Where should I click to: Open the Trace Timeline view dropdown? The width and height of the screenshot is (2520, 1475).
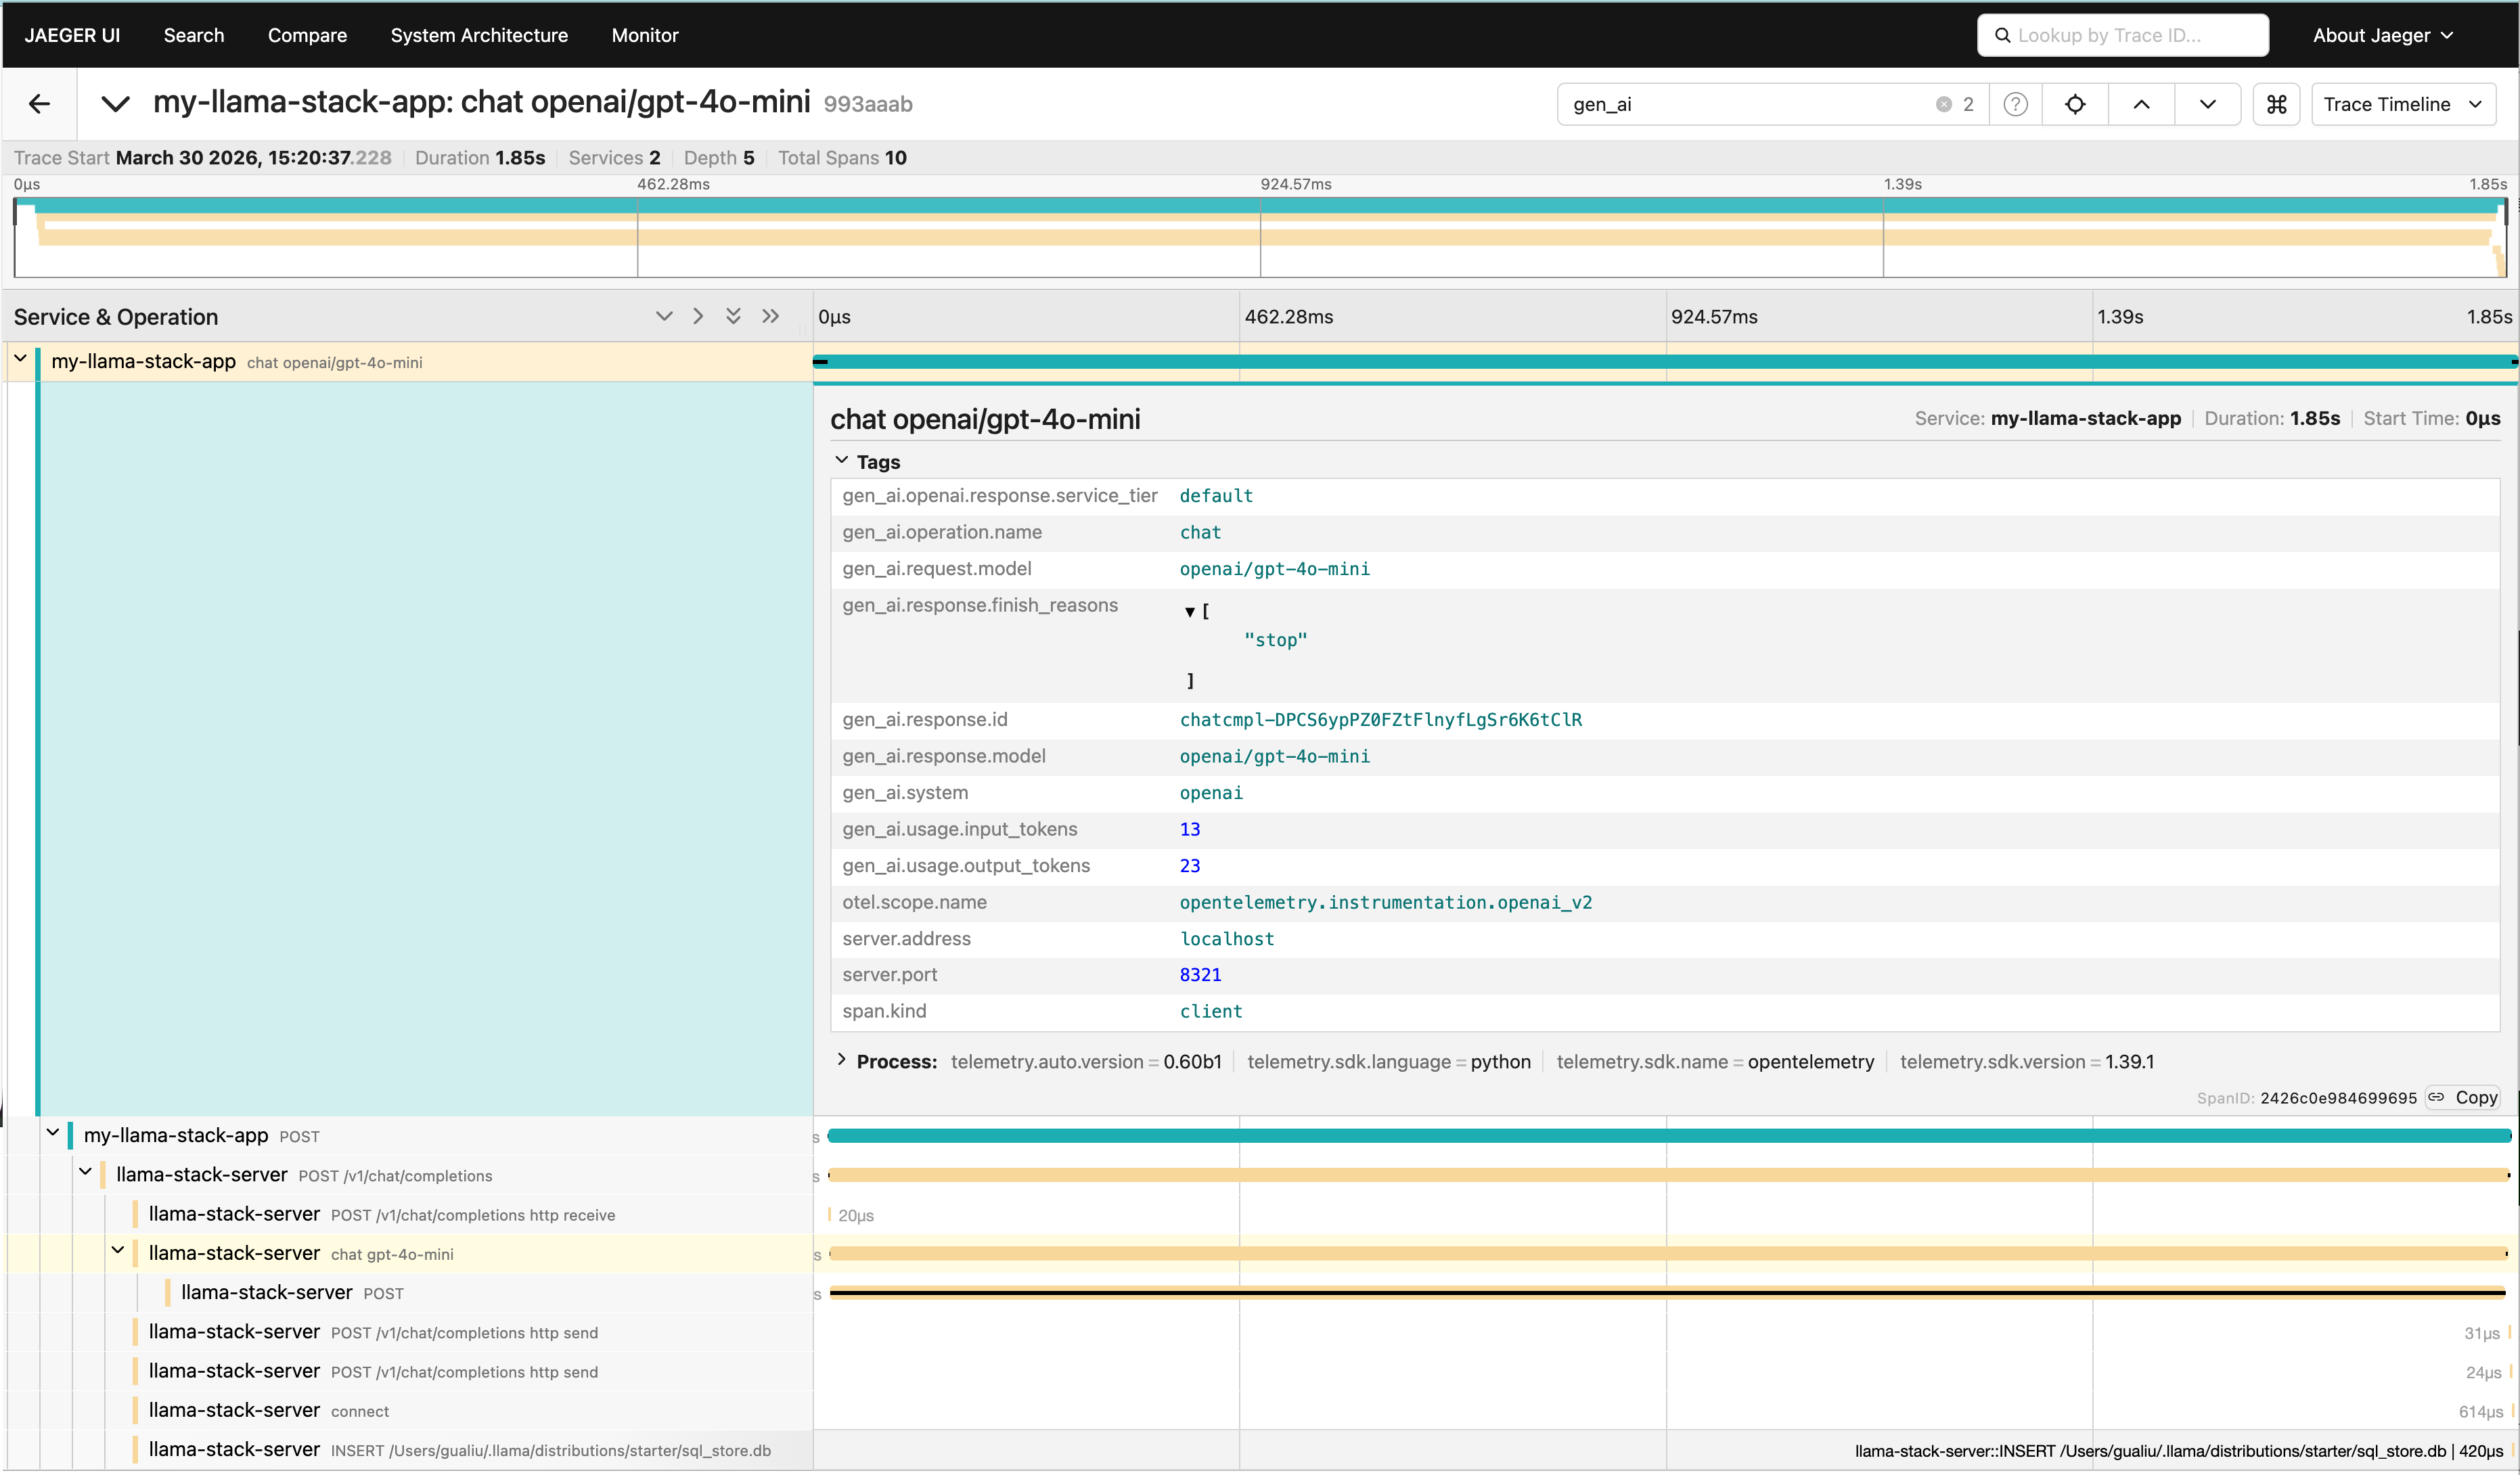pyautogui.click(x=2402, y=104)
